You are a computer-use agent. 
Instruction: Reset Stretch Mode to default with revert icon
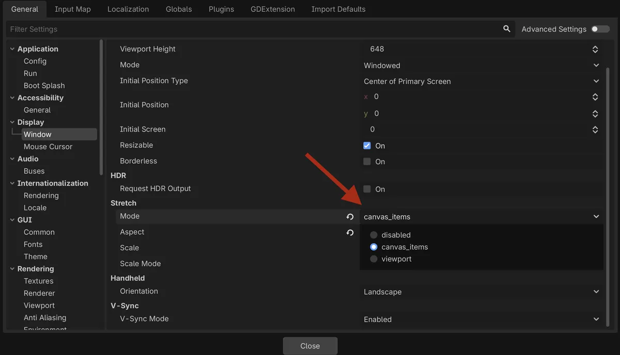point(350,217)
